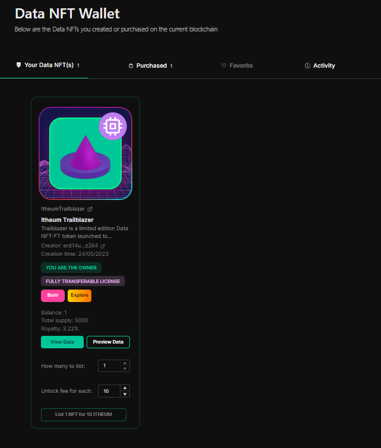Viewport: 381px width, 448px height.
Task: Open the external link icon next to ItheumTrailblazer
Action: pyautogui.click(x=90, y=209)
